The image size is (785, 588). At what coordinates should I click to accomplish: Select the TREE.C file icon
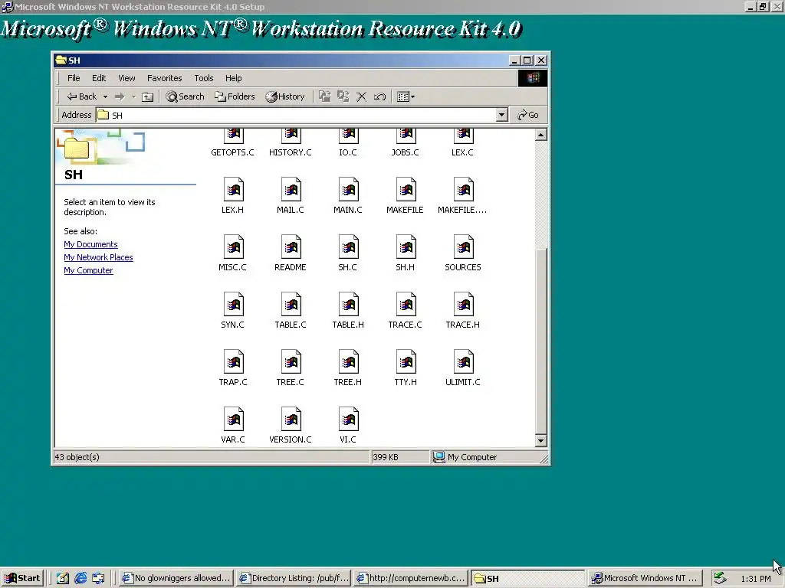(x=291, y=368)
